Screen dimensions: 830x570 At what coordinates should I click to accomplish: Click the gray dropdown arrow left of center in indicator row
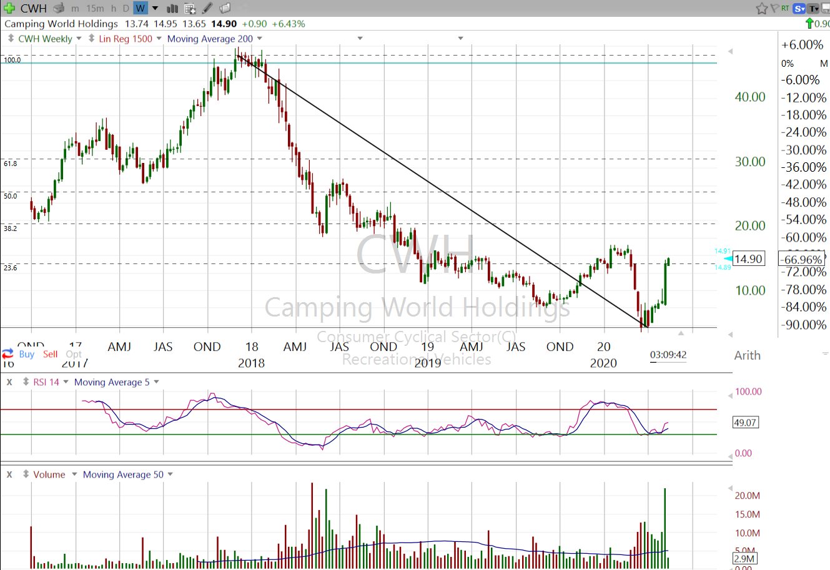click(360, 39)
